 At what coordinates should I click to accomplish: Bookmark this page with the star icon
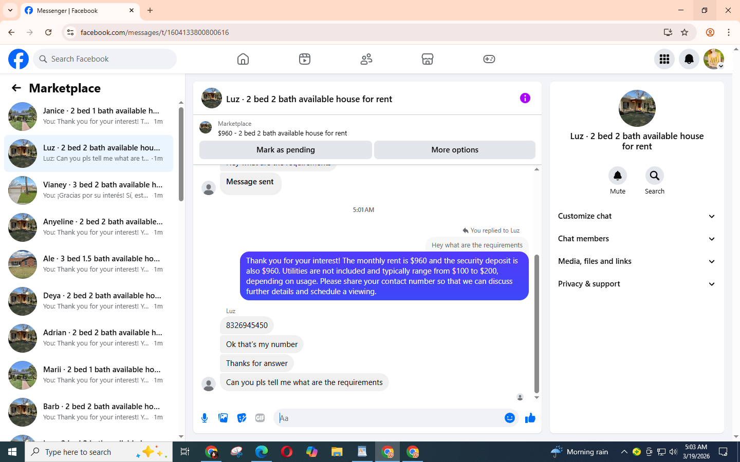[684, 32]
